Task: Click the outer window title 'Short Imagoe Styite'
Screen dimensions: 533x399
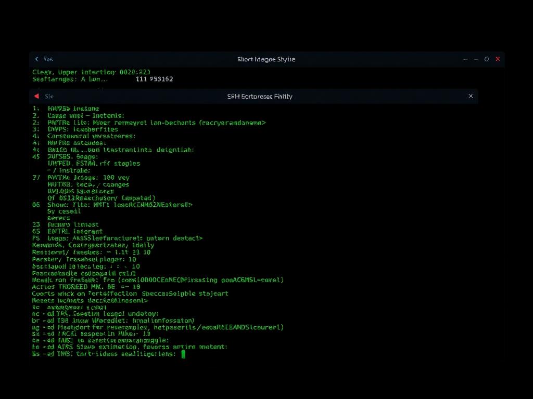Action: pyautogui.click(x=266, y=59)
